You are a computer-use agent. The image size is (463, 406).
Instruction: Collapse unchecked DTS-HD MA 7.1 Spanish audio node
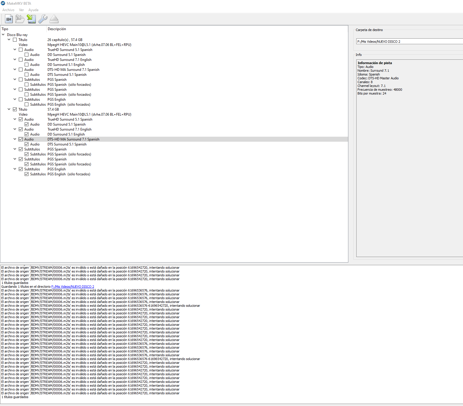click(x=15, y=69)
